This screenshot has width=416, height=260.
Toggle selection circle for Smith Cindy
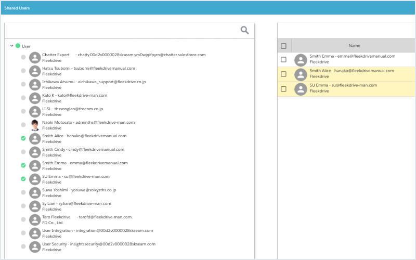[x=23, y=152]
